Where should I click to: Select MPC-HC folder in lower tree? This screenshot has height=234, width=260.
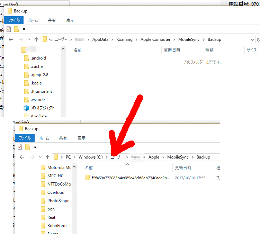tap(52, 175)
